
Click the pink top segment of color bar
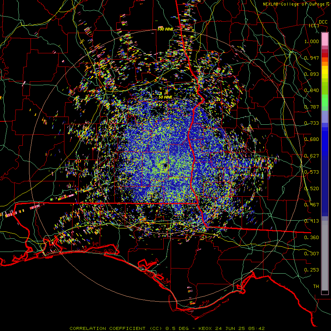click(325, 39)
